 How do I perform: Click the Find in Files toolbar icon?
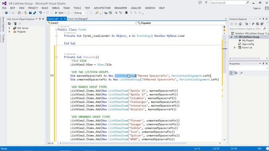97,13
